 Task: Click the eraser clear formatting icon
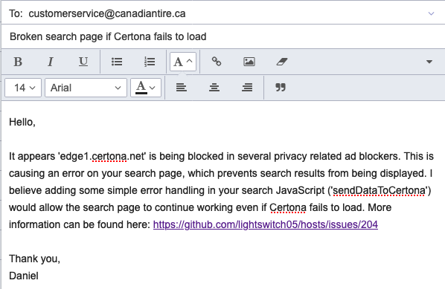[x=282, y=62]
